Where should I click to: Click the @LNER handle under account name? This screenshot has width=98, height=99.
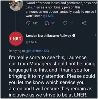click(32, 42)
